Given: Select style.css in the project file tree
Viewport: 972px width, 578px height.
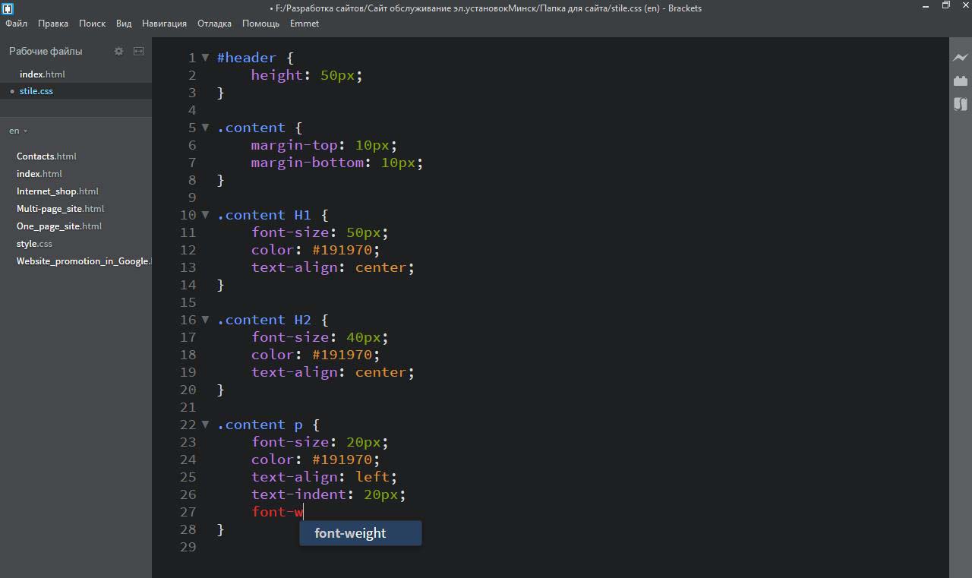Looking at the screenshot, I should point(34,244).
